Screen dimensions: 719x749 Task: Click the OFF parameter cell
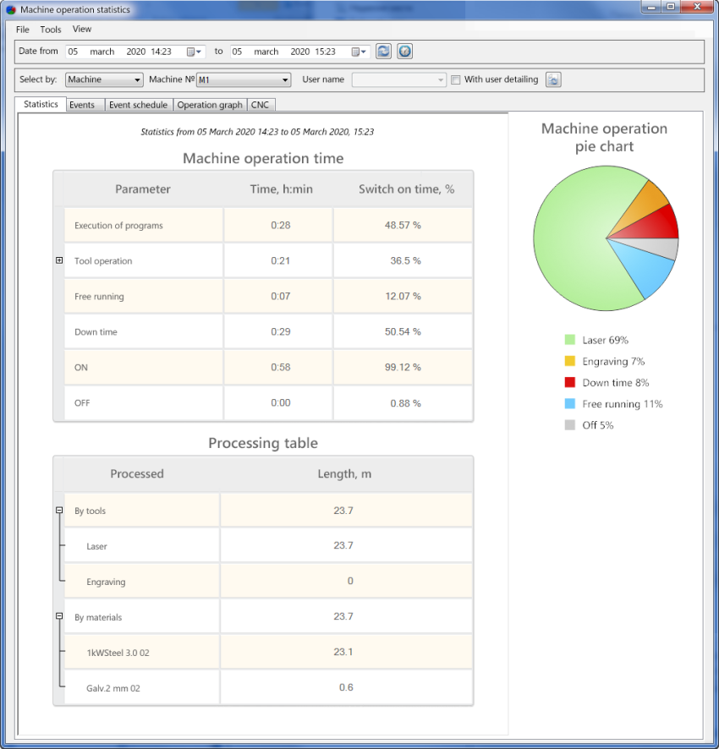pyautogui.click(x=144, y=402)
